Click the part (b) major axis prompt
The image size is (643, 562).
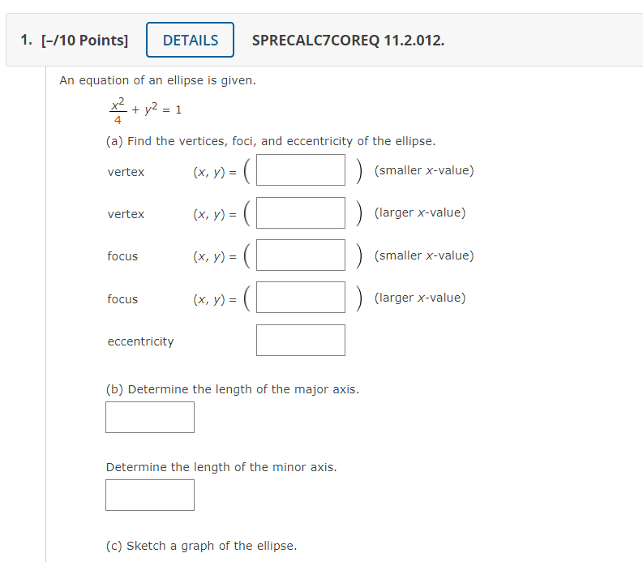tap(233, 389)
